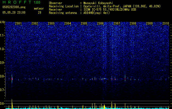172x109 pixels.
Task: Click the version number 1.0.0
Action: pyautogui.click(x=37, y=2)
